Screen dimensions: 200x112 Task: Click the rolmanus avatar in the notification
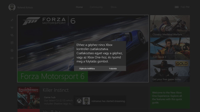point(86,101)
